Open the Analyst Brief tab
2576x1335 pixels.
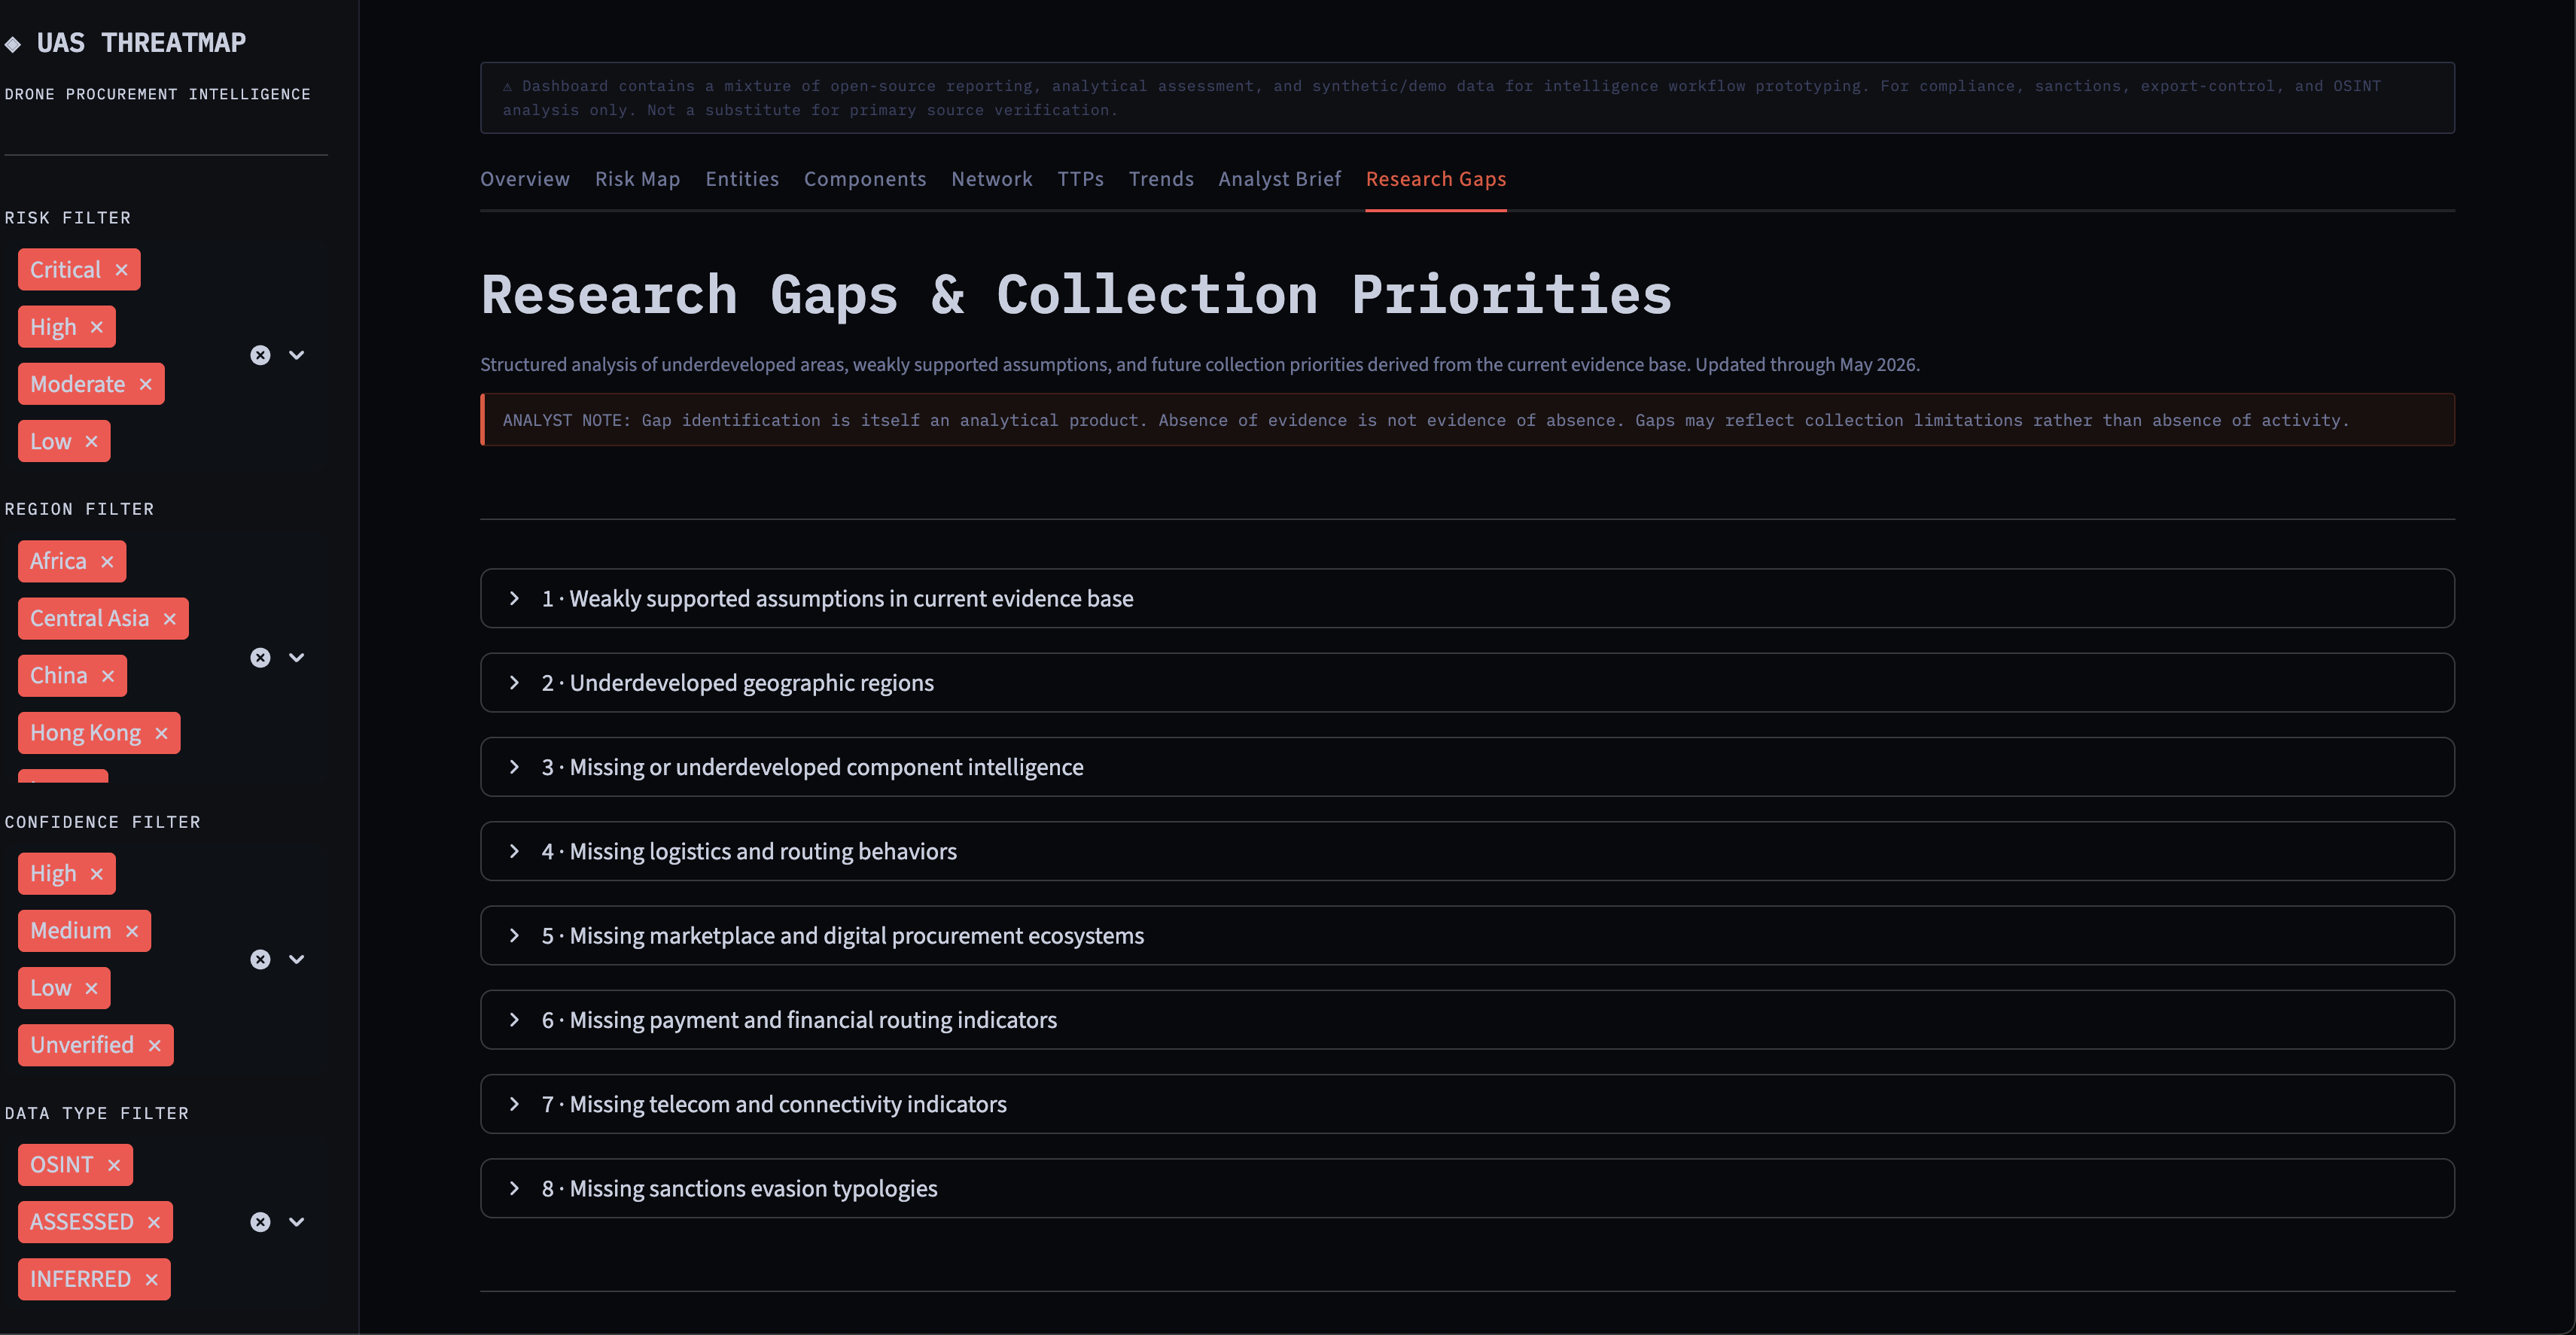click(x=1279, y=179)
